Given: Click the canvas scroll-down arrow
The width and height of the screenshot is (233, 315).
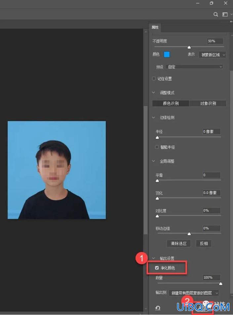Looking at the screenshot, I should tap(146, 308).
